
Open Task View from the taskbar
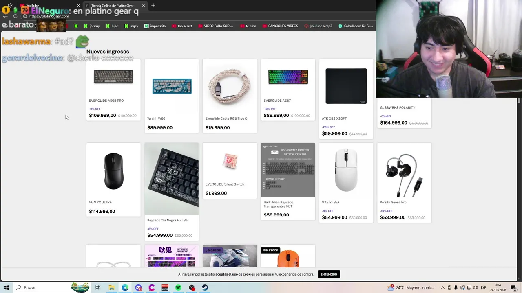pyautogui.click(x=98, y=288)
